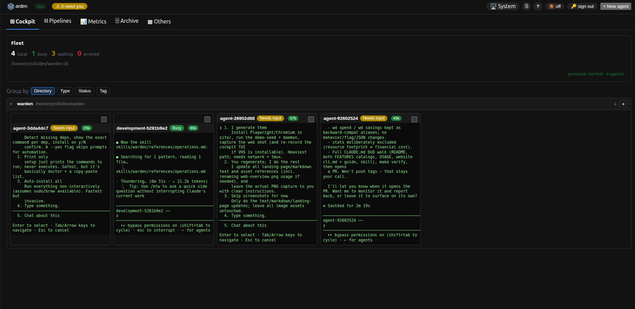
Task: Click Needs input badge on agent-3dda4dc7
Action: click(x=64, y=128)
